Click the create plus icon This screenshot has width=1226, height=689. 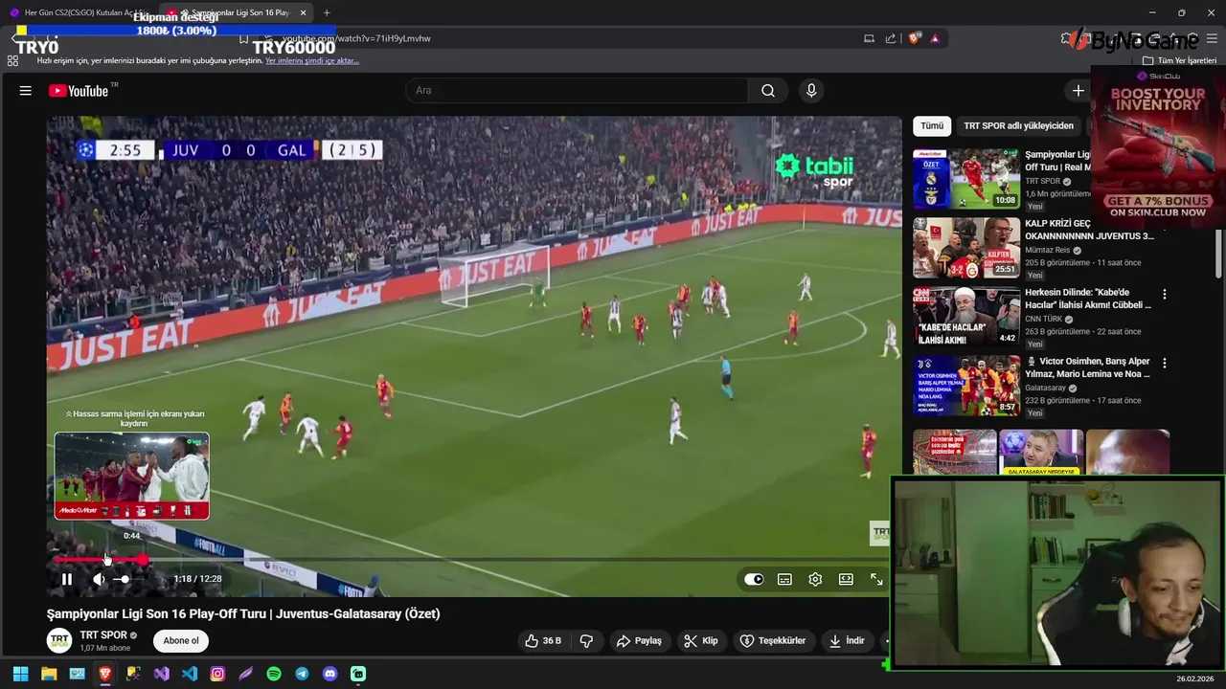(x=1078, y=91)
